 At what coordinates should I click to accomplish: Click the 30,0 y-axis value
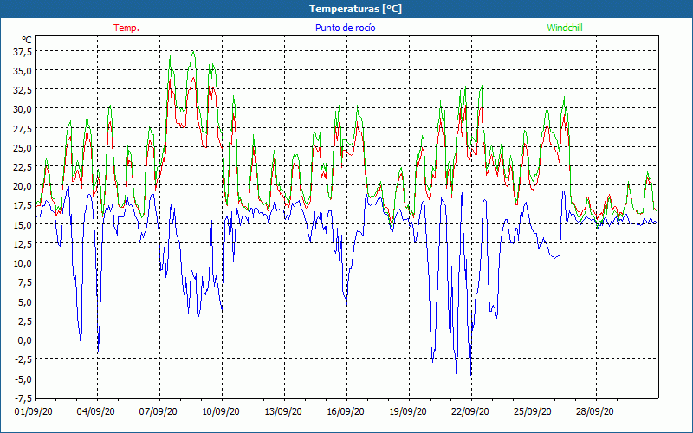(x=23, y=109)
